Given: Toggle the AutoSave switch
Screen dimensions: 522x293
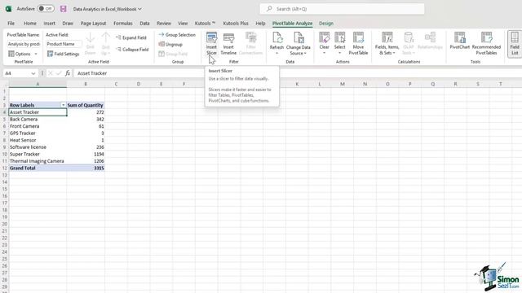Looking at the screenshot, I should [46, 9].
